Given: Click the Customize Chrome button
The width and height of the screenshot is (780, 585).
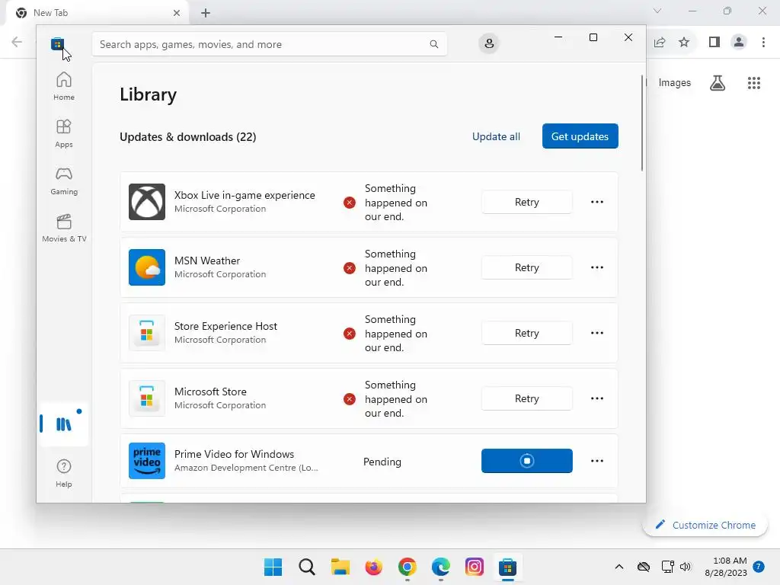Looking at the screenshot, I should (705, 525).
